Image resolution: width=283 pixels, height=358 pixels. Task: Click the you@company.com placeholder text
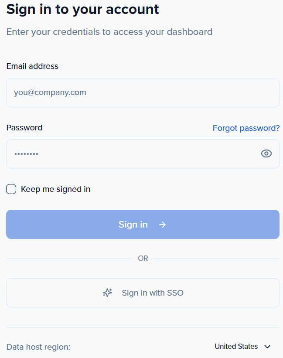[x=50, y=92]
